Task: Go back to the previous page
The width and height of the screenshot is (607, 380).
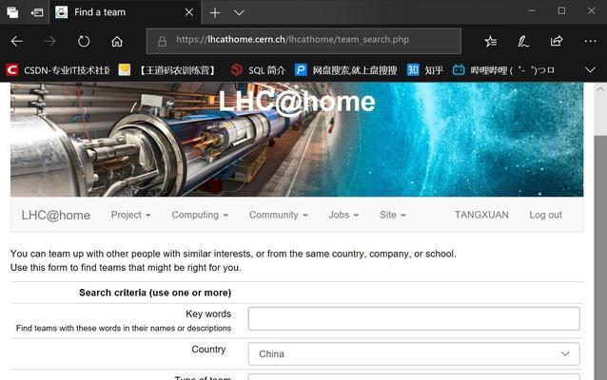Action: 16,41
